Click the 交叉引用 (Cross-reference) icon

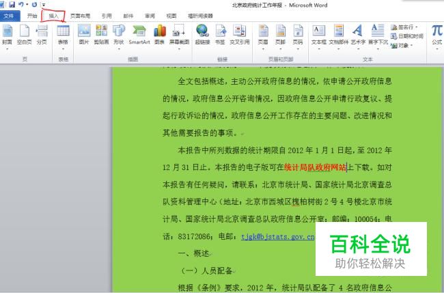(240, 31)
